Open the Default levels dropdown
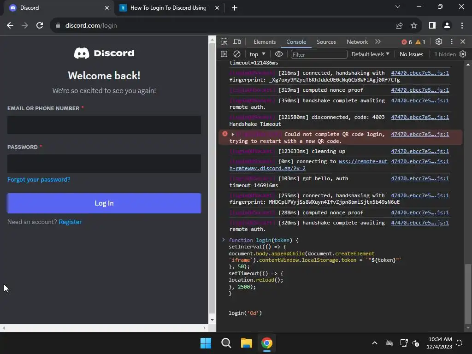The width and height of the screenshot is (472, 354). coord(370,54)
